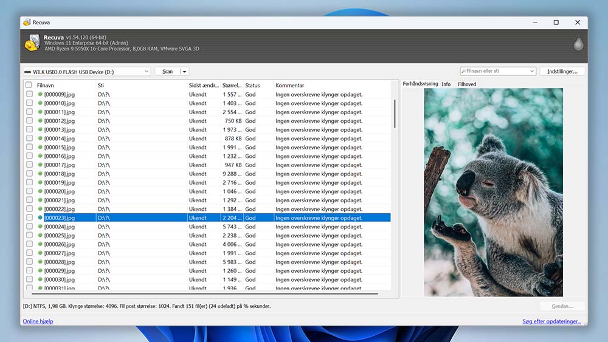Click the koala preview image
Screen dimensions: 608x342
point(493,192)
